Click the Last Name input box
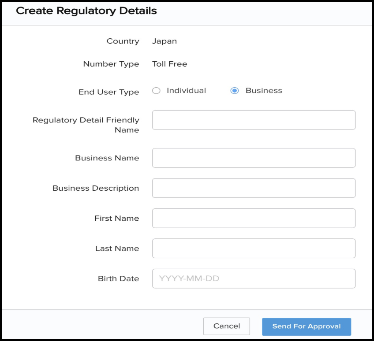The width and height of the screenshot is (374, 341). (254, 248)
